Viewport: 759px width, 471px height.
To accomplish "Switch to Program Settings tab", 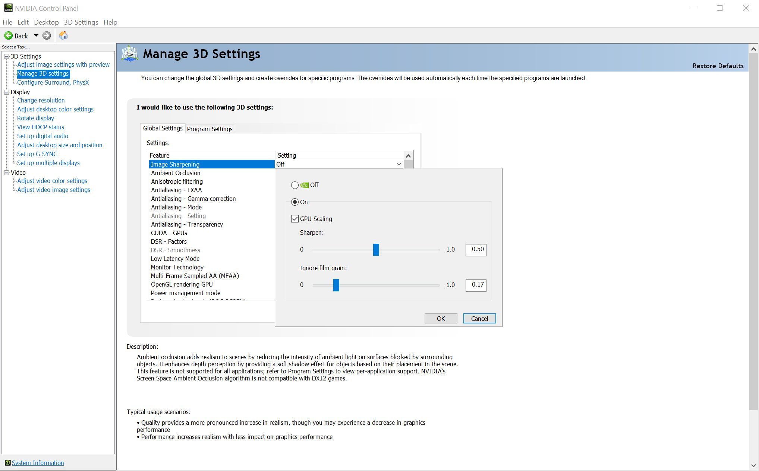I will pyautogui.click(x=210, y=128).
